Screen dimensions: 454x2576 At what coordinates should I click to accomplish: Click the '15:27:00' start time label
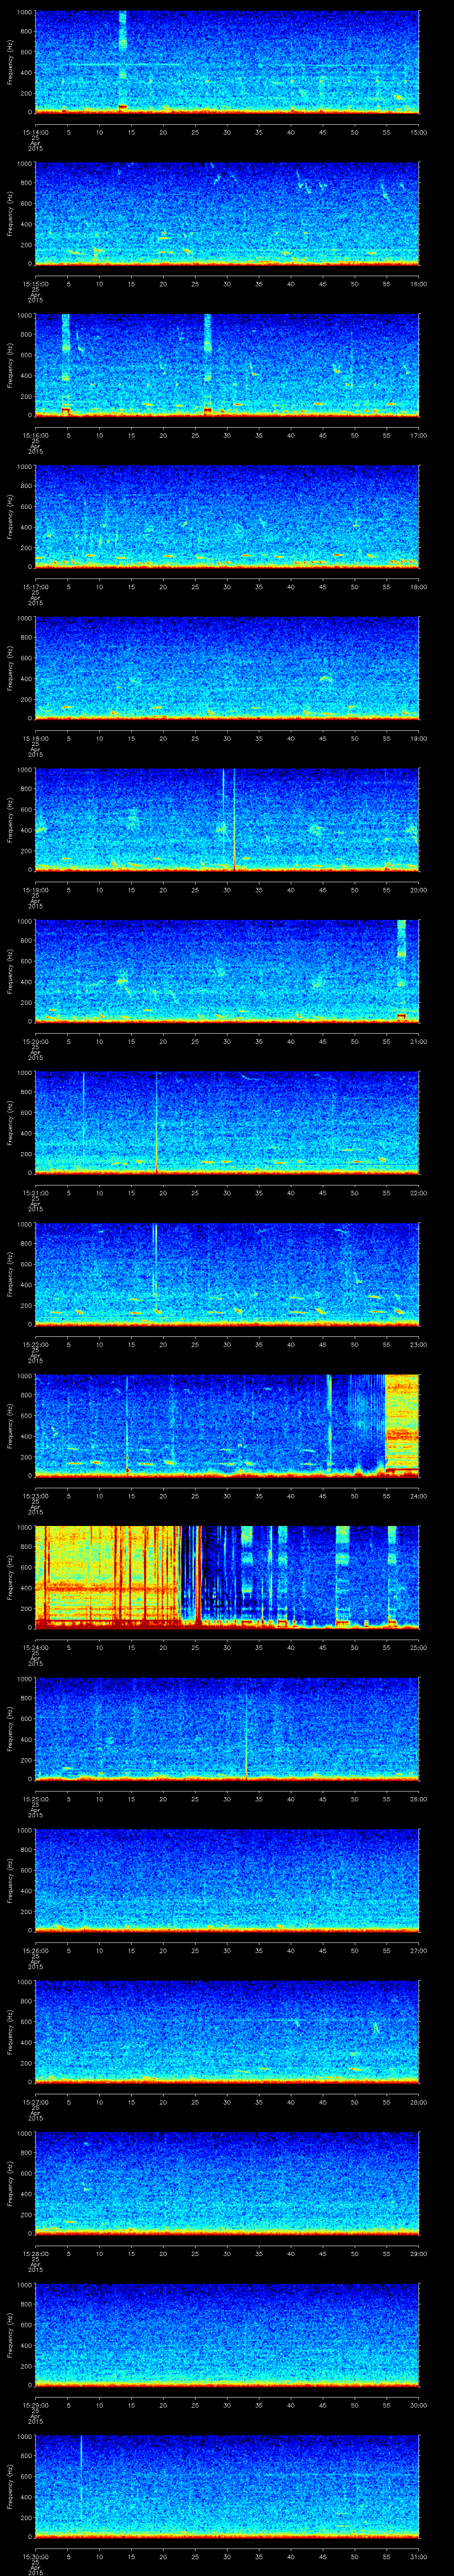[35, 2102]
